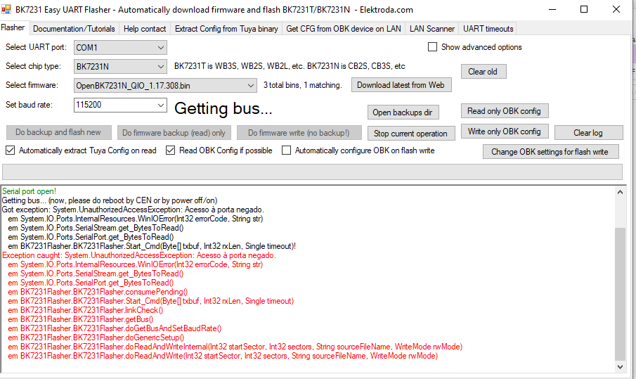Click the flashing progress bar
This screenshot has height=379, width=636.
312,172
